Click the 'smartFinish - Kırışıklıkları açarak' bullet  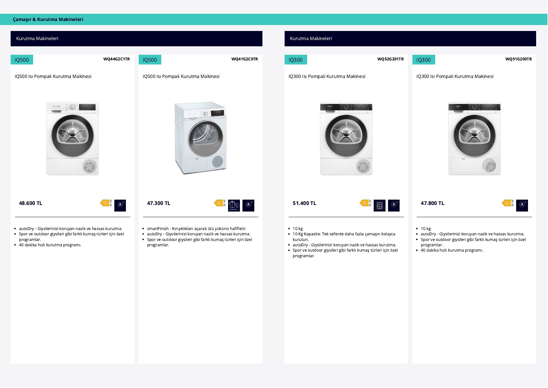click(x=197, y=229)
